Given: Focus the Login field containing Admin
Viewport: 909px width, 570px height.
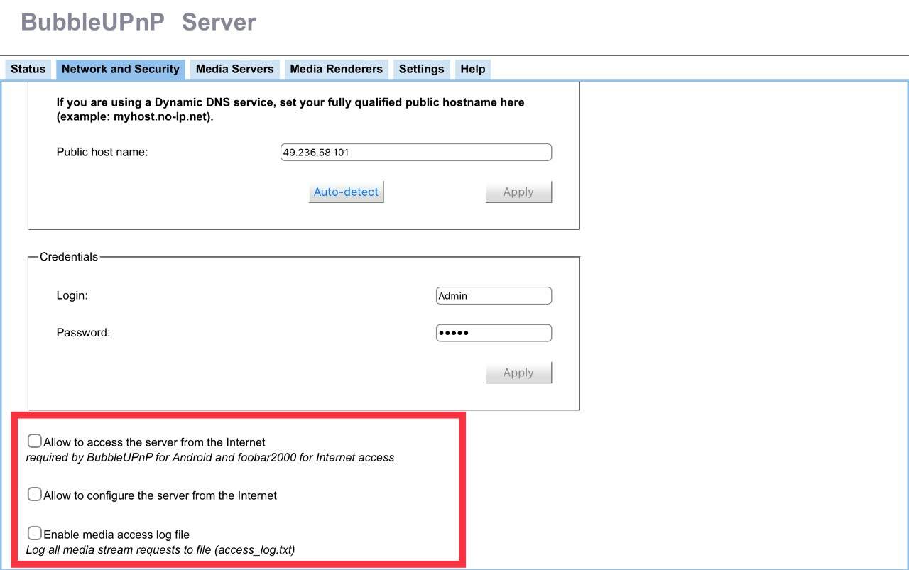Looking at the screenshot, I should (494, 295).
